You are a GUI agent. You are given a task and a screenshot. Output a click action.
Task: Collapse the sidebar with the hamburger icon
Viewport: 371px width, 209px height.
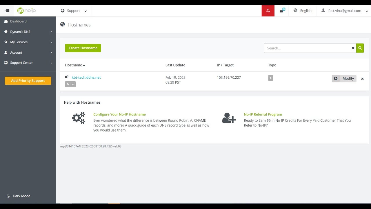(x=7, y=11)
